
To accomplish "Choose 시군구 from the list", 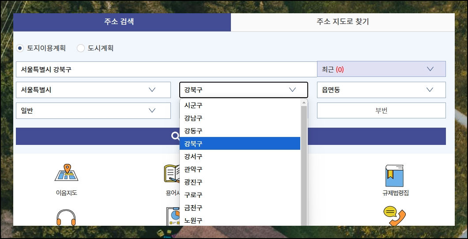I will tap(240, 105).
